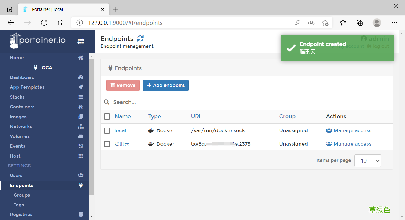Check the select-all checkbox in table header
Image resolution: width=405 pixels, height=220 pixels.
(107, 117)
